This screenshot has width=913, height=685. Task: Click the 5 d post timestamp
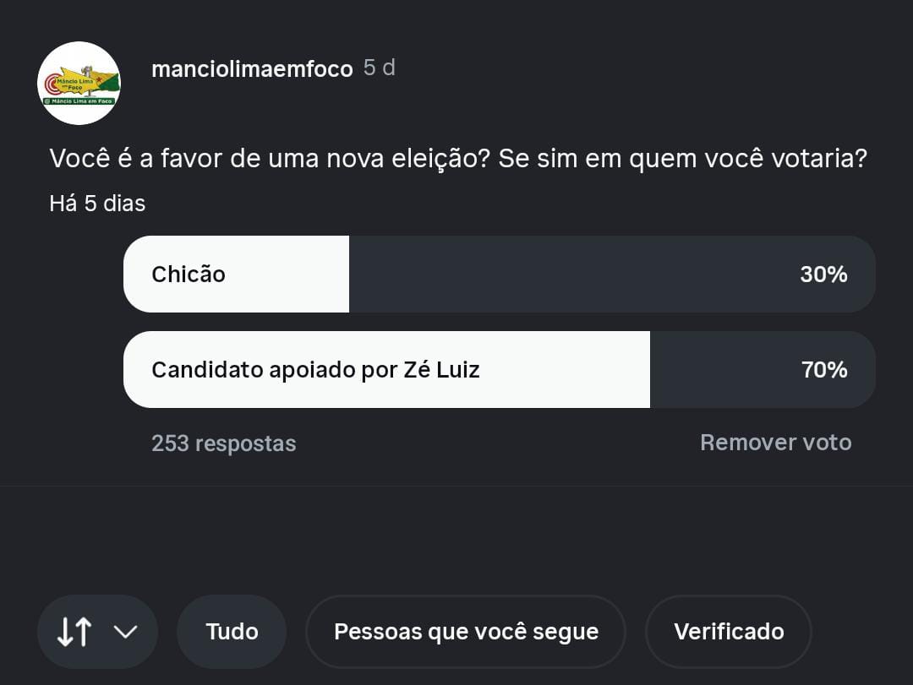coord(380,68)
